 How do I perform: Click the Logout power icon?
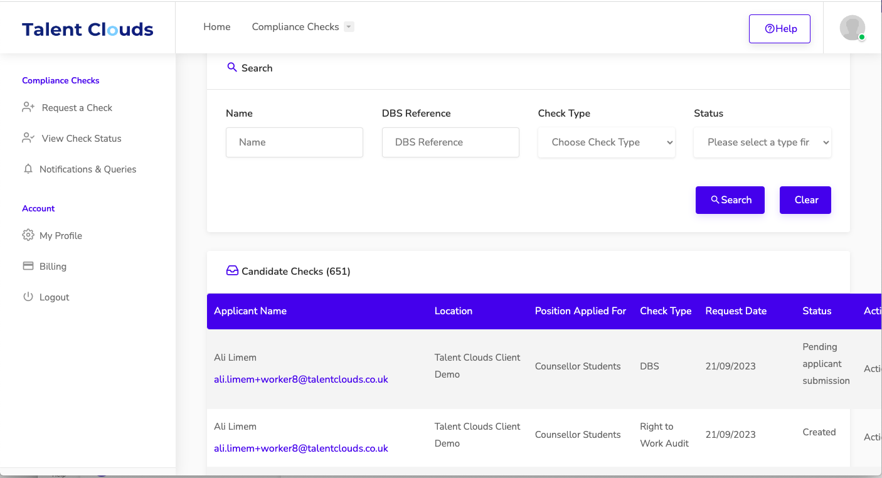pyautogui.click(x=28, y=297)
